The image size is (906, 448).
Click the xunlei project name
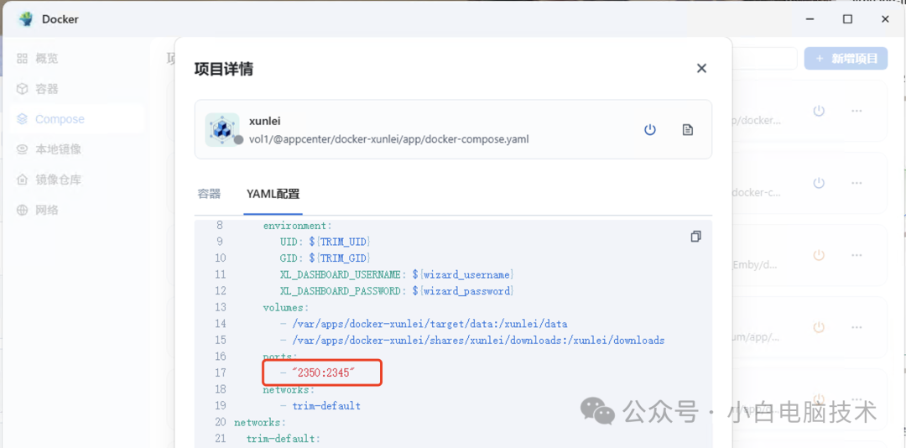click(264, 122)
